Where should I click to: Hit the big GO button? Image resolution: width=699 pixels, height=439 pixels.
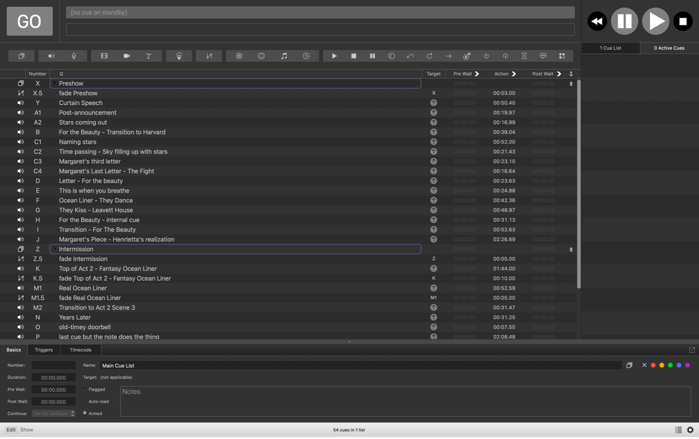point(30,21)
